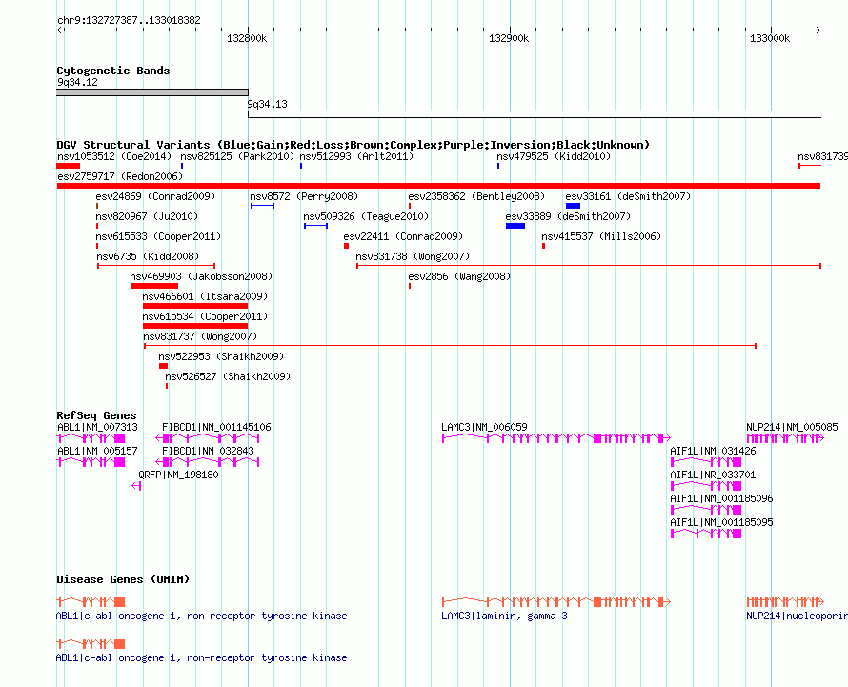Click the orange LAMC3 OMIM gene glyph
The height and width of the screenshot is (687, 848).
coord(555,601)
